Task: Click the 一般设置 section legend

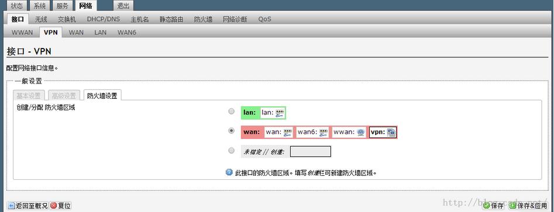Action: click(28, 81)
